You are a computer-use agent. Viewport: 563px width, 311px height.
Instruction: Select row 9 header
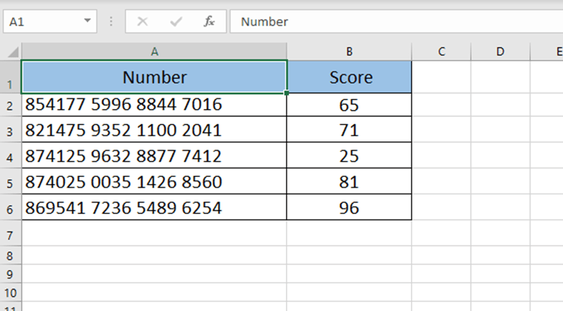tap(11, 274)
